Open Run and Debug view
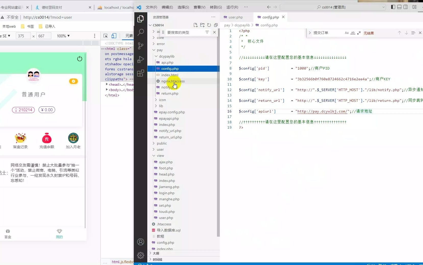423x265 pixels. point(140,59)
